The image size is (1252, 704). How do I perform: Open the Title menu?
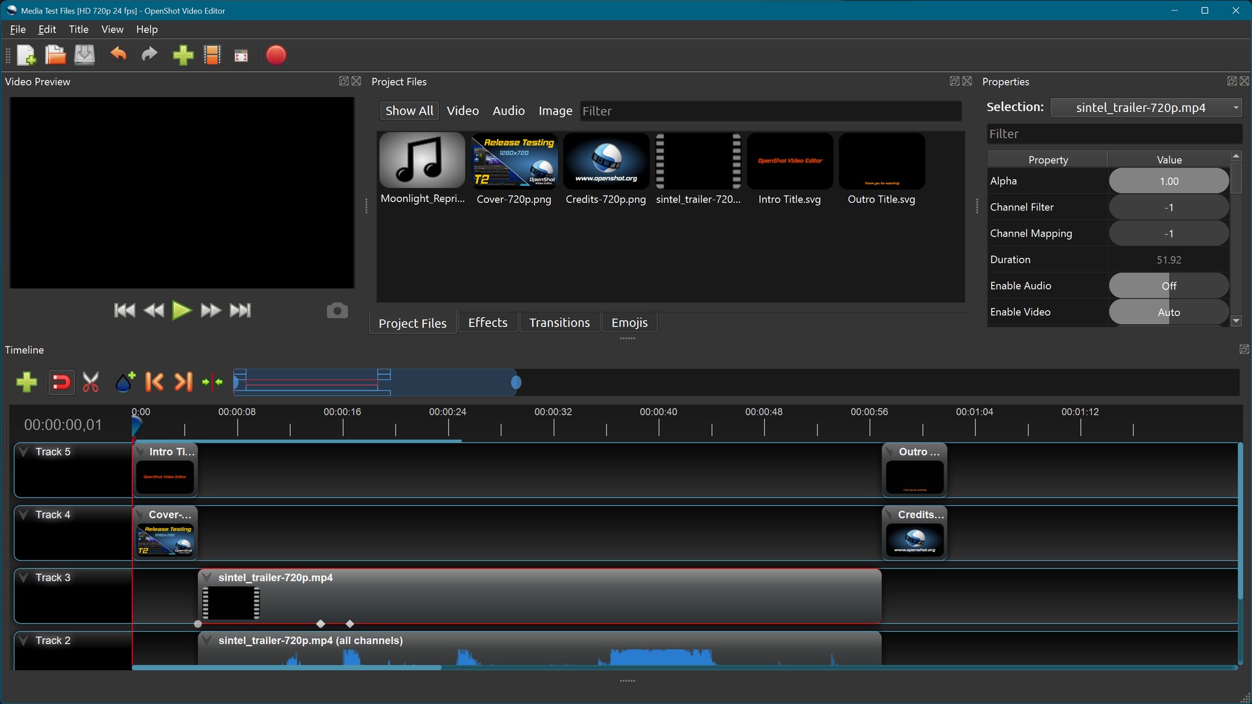78,29
